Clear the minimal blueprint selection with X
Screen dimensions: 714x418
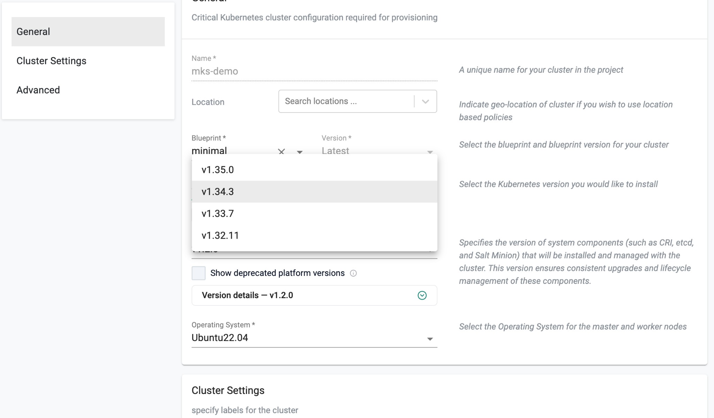tap(281, 151)
